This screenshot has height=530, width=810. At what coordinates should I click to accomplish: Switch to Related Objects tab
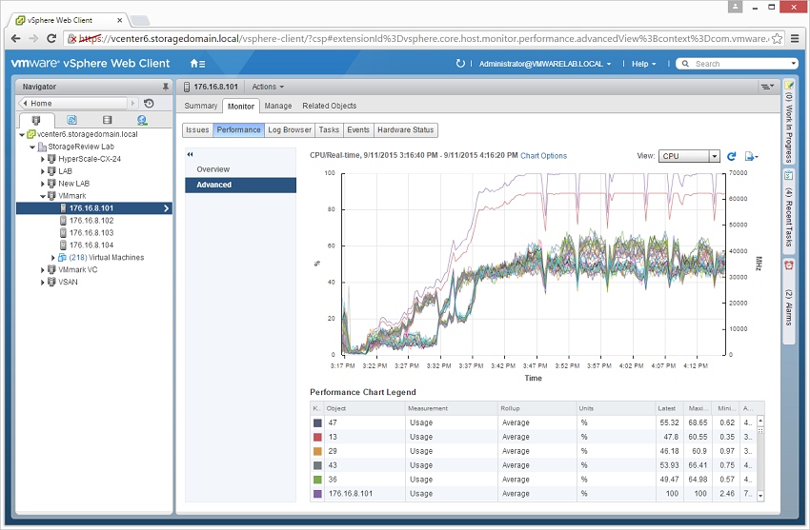click(x=329, y=106)
